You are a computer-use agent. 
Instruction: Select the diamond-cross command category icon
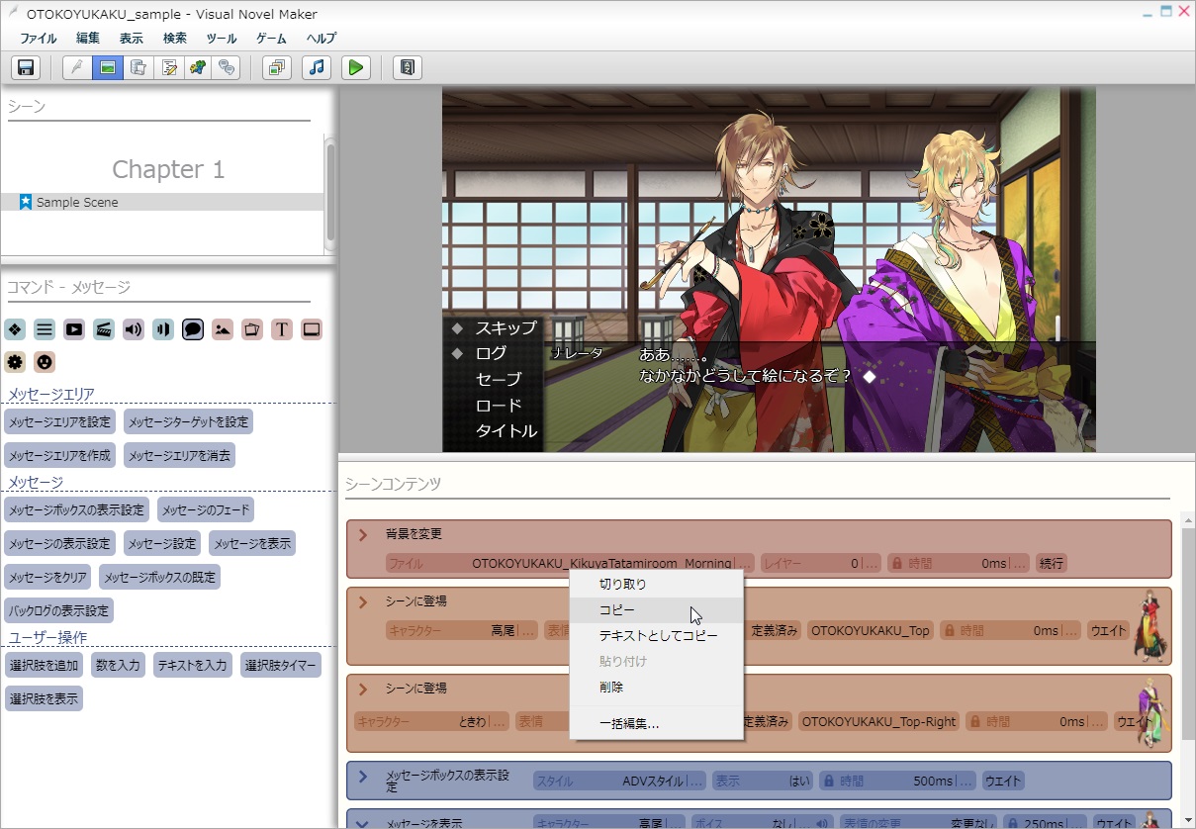click(x=15, y=329)
